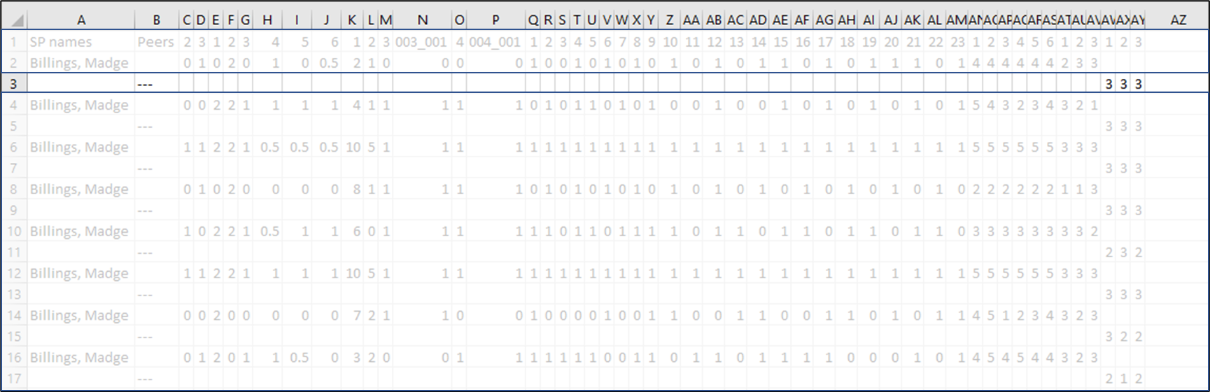
Task: Select column N header
Action: click(422, 20)
